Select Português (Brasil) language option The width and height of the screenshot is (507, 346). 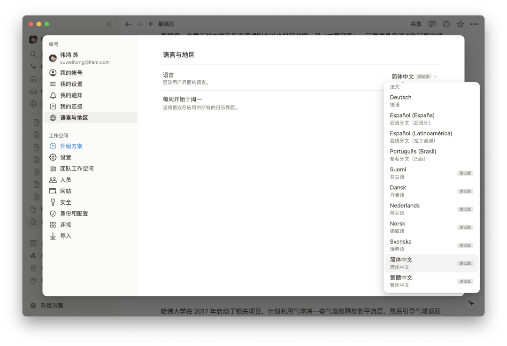(431, 154)
